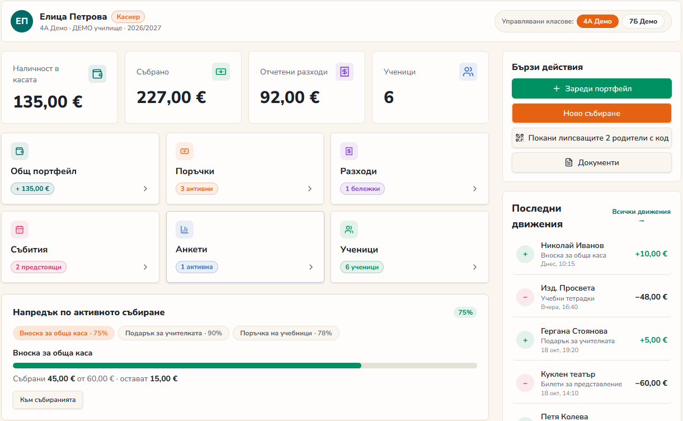Click the minus icon beside Изд. Просвета
This screenshot has width=683, height=421.
tap(525, 297)
